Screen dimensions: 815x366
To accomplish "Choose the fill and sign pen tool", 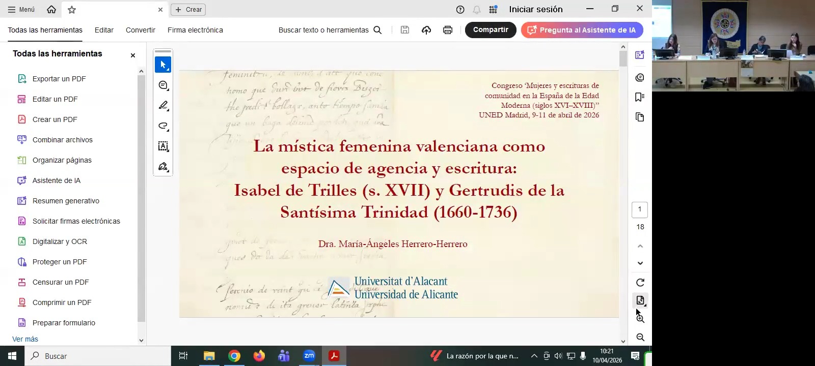I will pos(163,167).
